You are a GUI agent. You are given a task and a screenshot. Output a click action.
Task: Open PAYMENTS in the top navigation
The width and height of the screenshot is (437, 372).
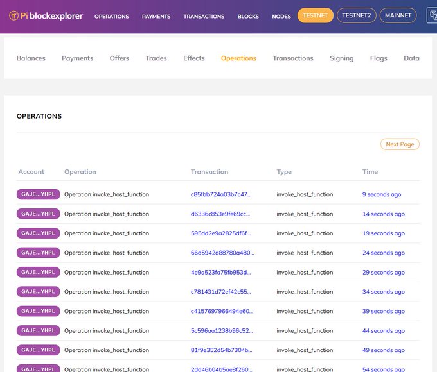click(156, 17)
